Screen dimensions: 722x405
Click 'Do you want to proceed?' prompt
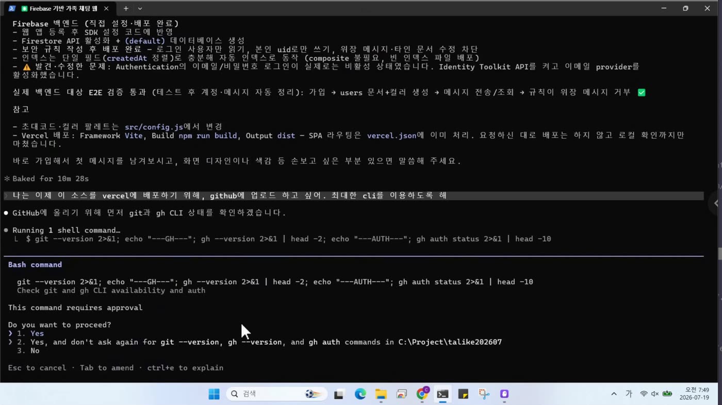59,325
